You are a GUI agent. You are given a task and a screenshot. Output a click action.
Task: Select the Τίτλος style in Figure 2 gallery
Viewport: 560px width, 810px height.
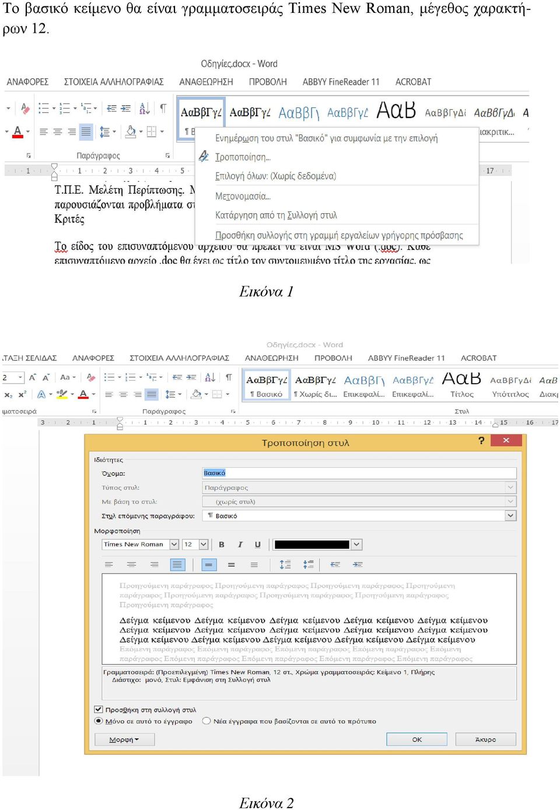461,385
